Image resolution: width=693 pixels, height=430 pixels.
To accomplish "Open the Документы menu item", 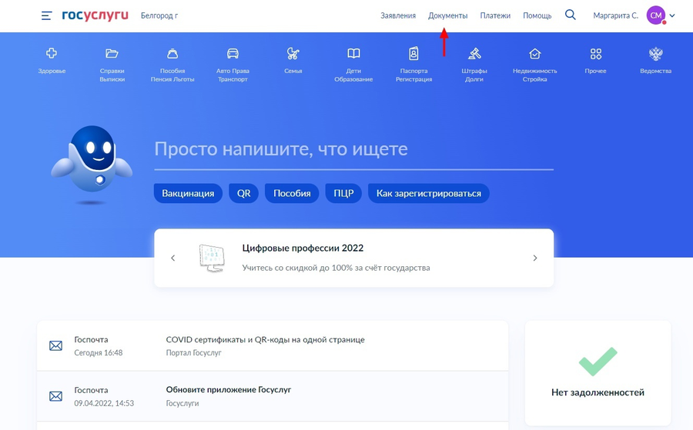I will tap(447, 15).
